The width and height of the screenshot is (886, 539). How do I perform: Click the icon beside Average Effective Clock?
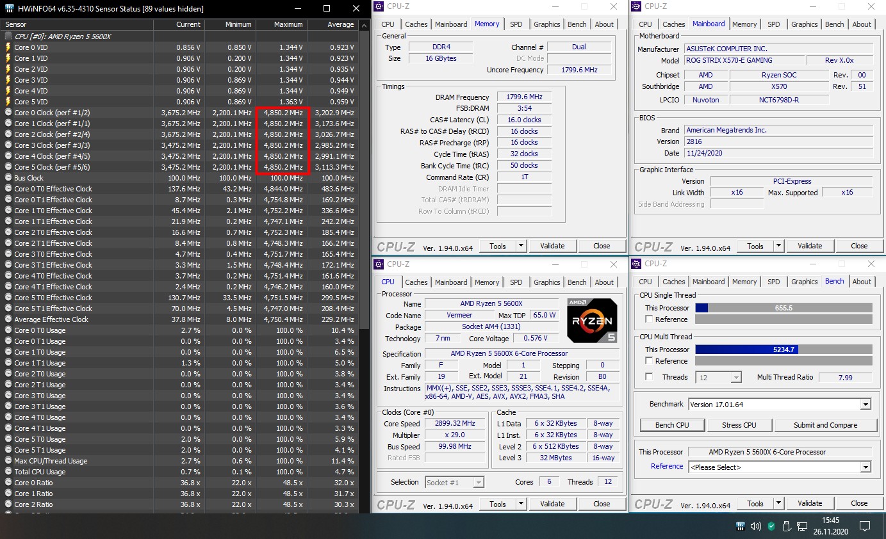point(8,319)
